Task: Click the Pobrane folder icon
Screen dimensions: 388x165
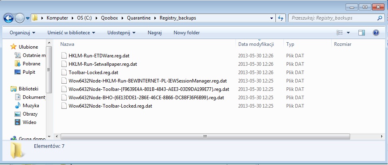Action: point(18,64)
